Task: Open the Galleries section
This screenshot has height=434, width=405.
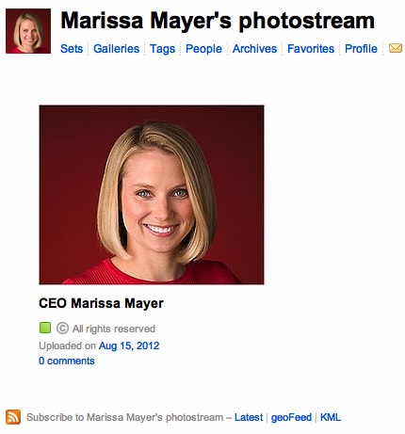Action: [116, 49]
